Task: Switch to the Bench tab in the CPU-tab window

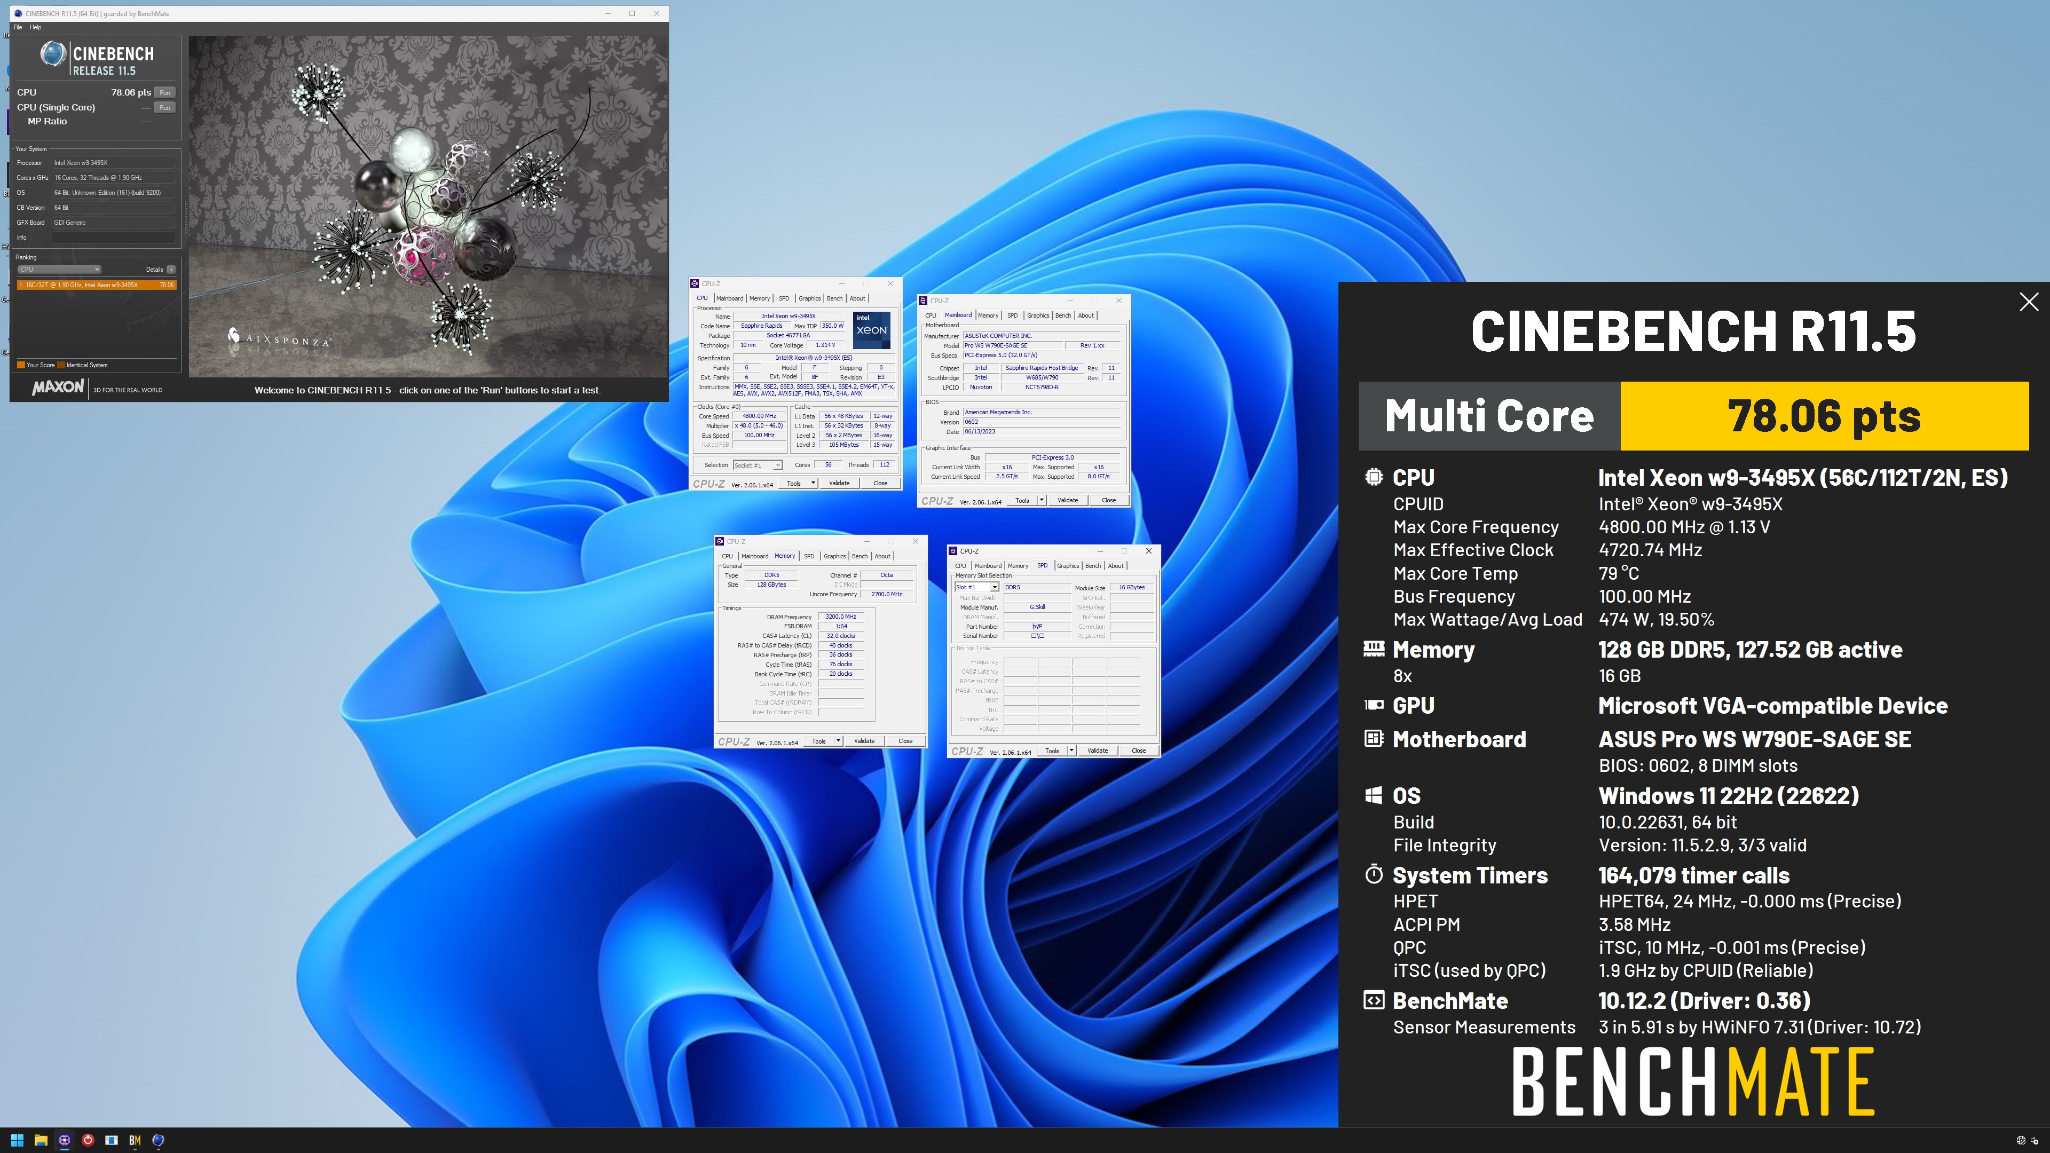Action: [x=834, y=298]
